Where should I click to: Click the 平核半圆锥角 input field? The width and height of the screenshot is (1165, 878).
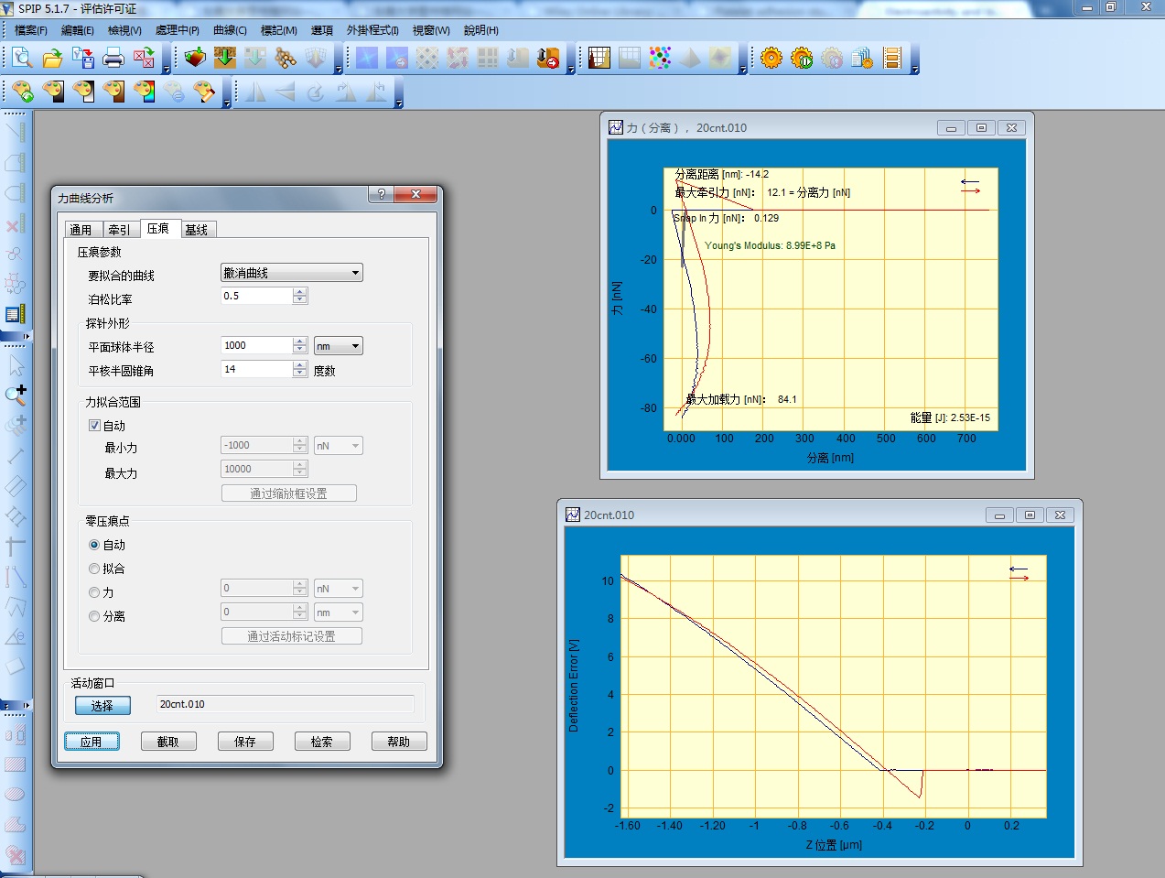(x=257, y=369)
